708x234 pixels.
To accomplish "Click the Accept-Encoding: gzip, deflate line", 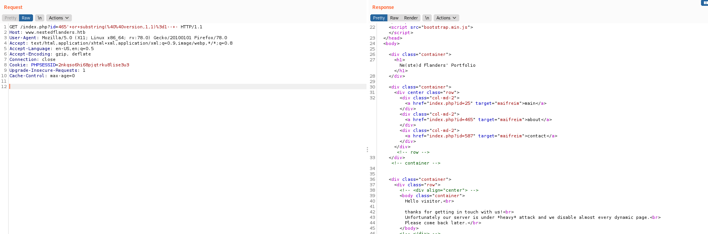I will tap(50, 54).
